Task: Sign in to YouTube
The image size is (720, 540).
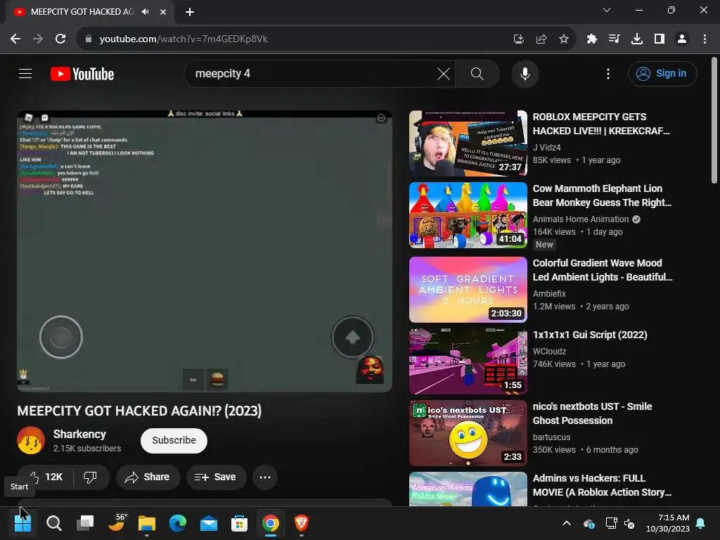Action: (662, 73)
